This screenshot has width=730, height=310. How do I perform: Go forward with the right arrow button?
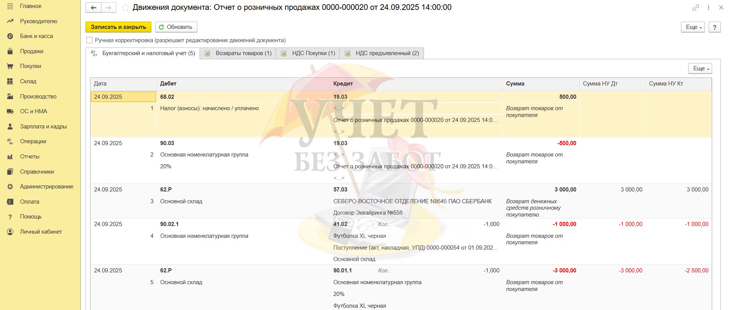109,8
